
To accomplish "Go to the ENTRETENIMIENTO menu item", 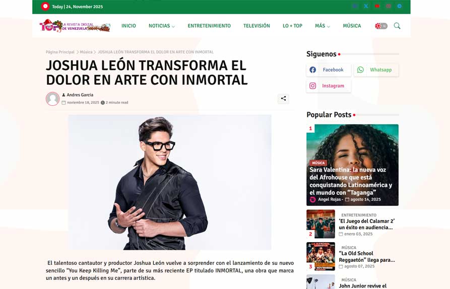I will (x=209, y=26).
